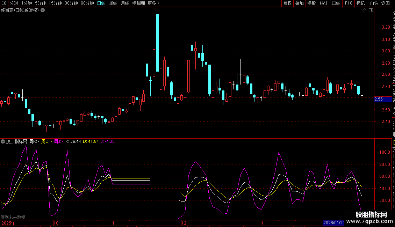
Task: Click the 周J label in the indicator header
Action: click(59, 141)
